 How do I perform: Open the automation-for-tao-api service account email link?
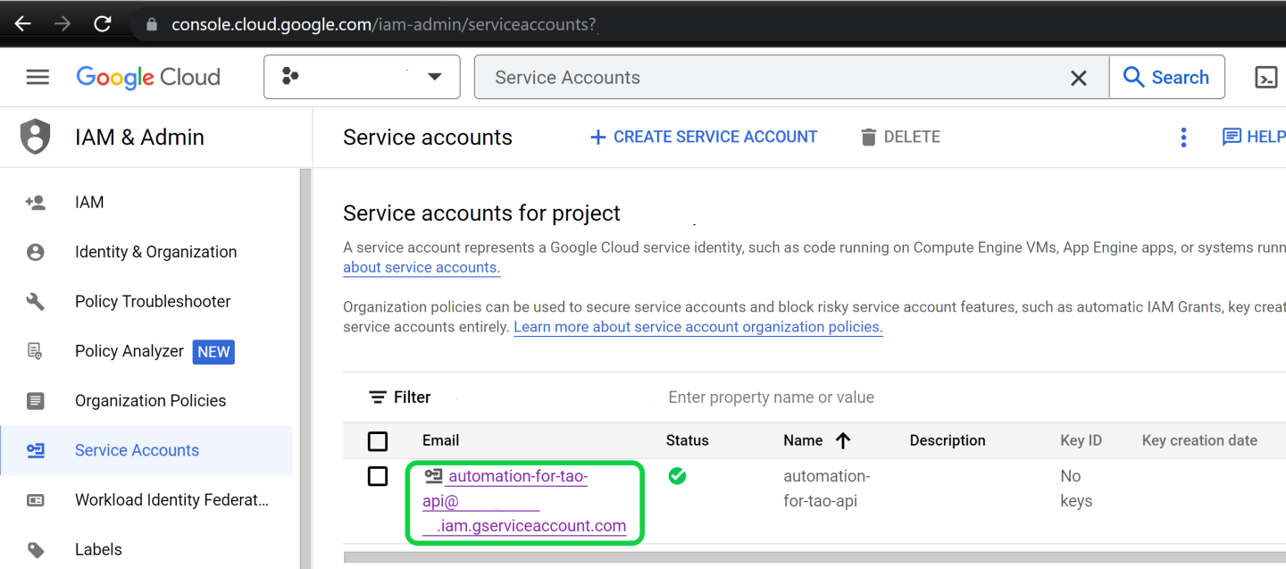518,477
